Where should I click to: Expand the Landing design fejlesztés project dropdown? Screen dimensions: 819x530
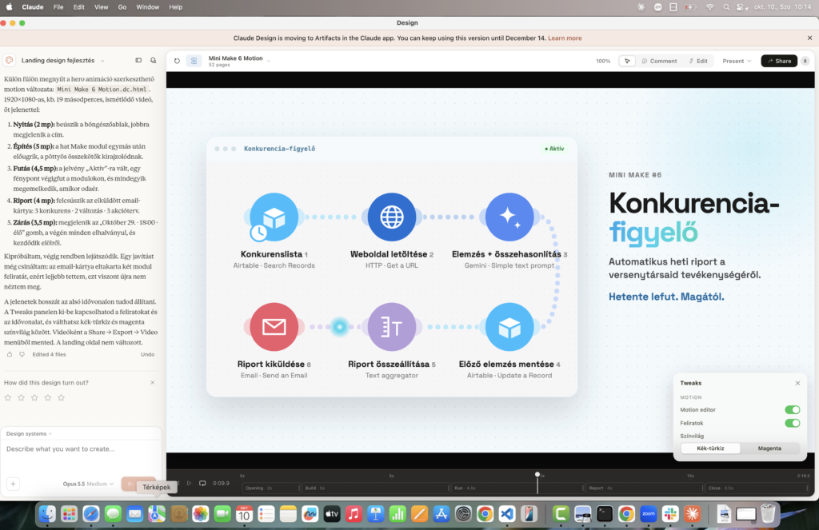click(x=102, y=61)
